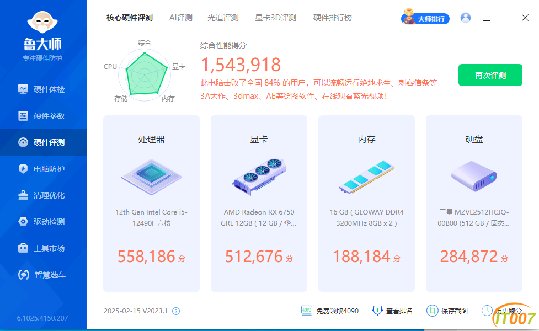The width and height of the screenshot is (539, 331).
Task: Switch to 光追评测 tab
Action: [x=223, y=18]
